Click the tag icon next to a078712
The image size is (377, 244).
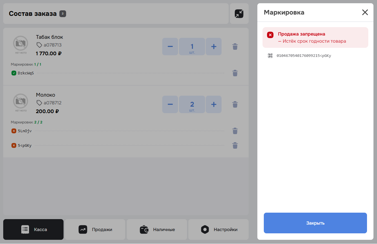coord(39,103)
